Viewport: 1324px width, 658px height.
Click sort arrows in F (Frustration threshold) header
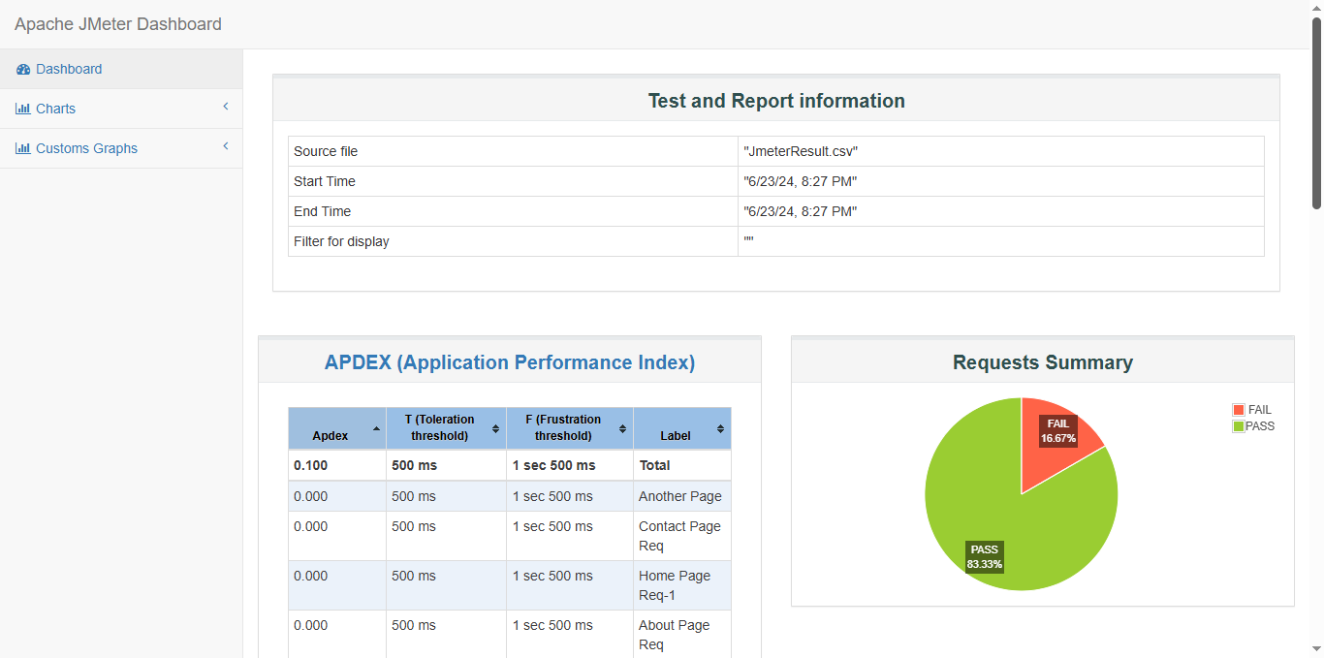pos(622,428)
